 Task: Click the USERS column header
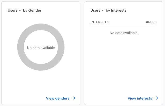pos(151,22)
